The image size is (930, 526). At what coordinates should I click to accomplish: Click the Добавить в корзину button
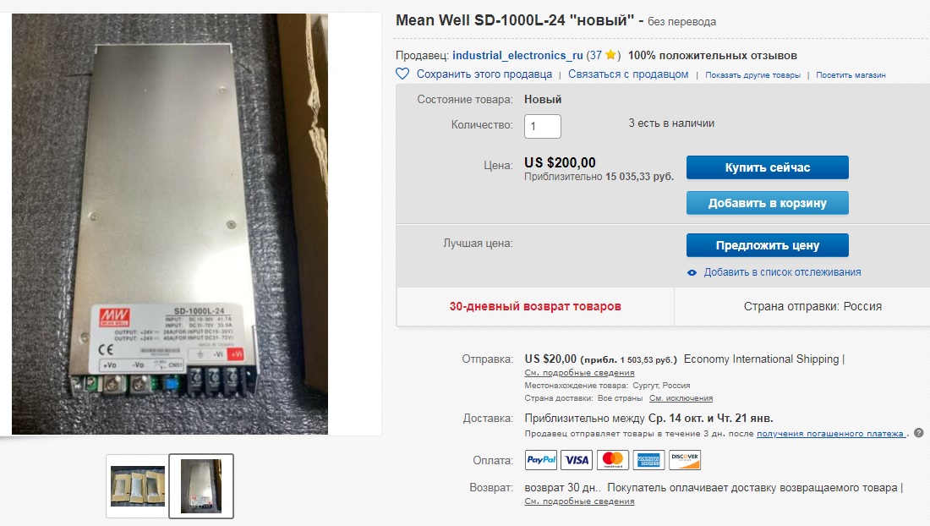tap(768, 203)
